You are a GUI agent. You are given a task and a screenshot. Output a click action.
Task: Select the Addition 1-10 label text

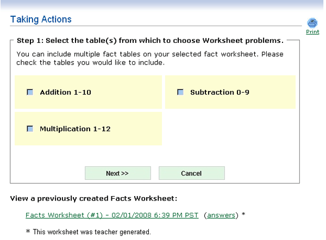pos(66,92)
